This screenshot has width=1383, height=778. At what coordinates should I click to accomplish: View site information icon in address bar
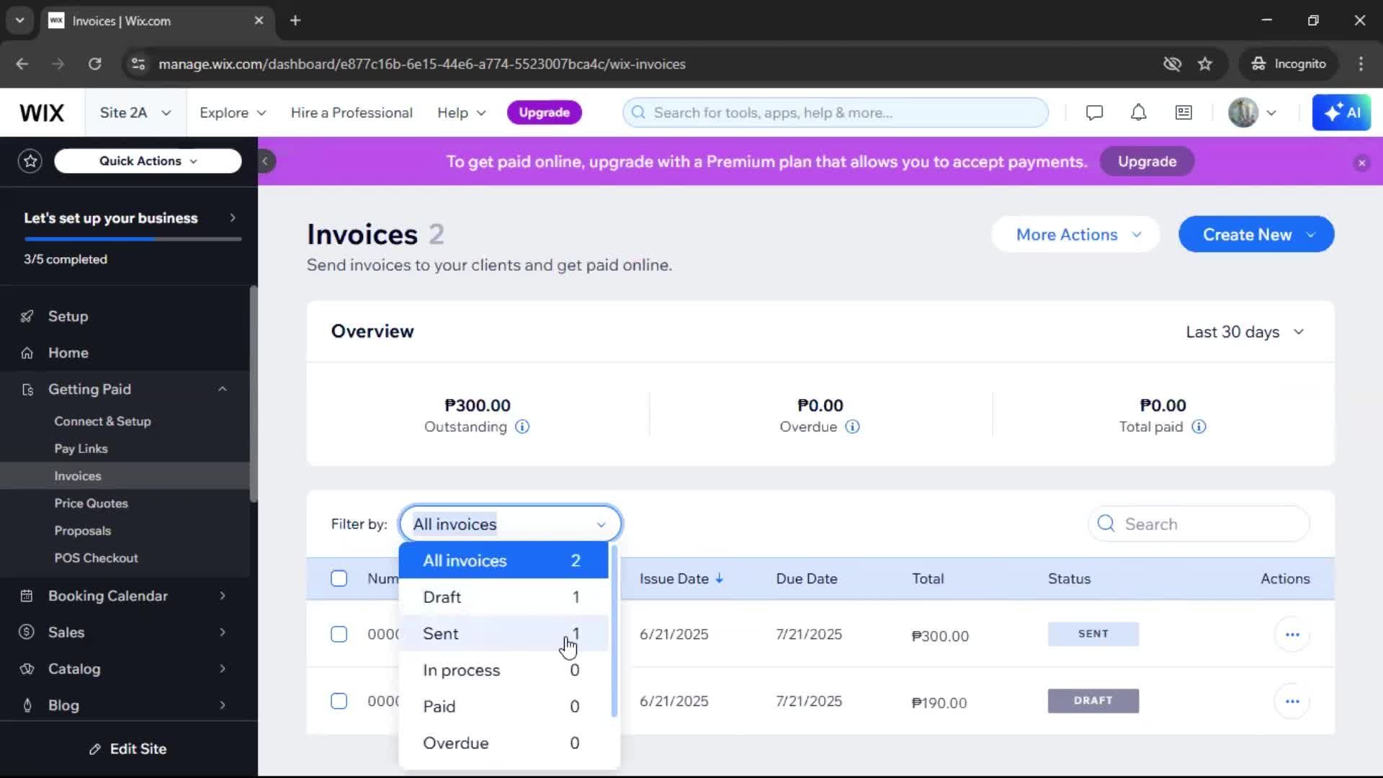138,63
